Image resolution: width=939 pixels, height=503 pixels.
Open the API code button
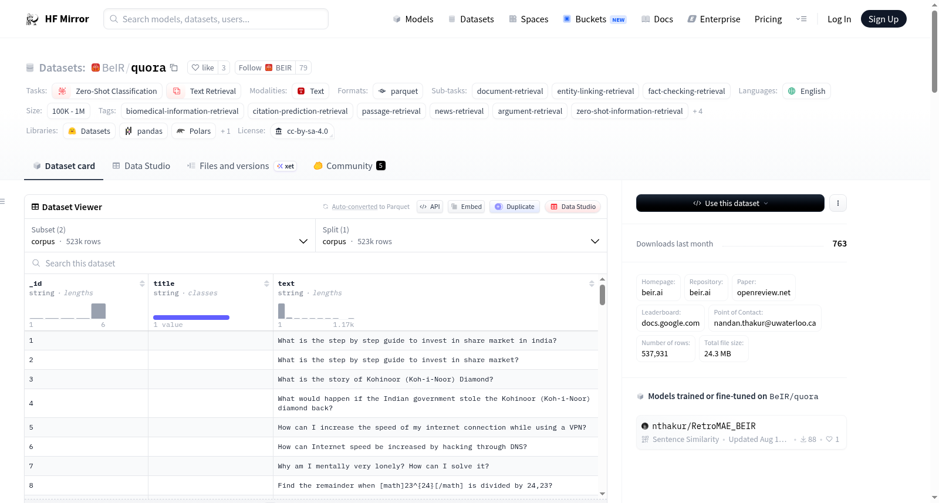(x=430, y=207)
